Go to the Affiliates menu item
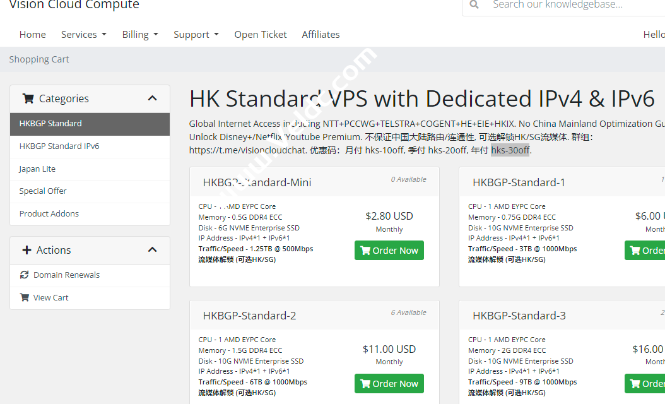665x404 pixels. tap(321, 34)
